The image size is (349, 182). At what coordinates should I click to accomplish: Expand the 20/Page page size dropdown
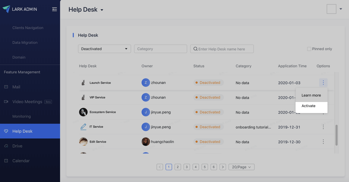(241, 167)
